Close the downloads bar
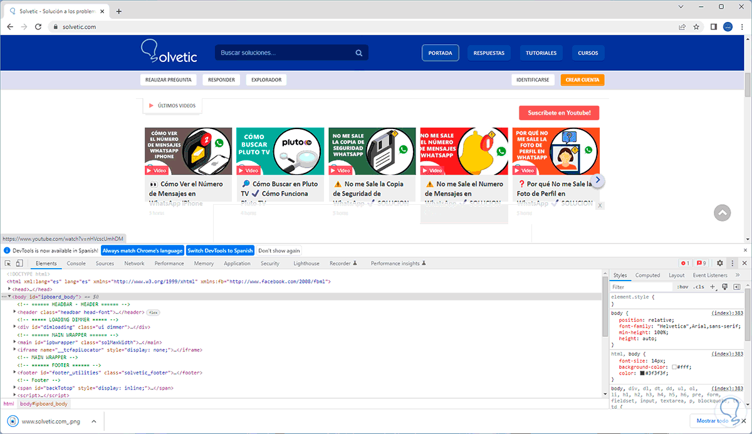This screenshot has height=434, width=752. (x=743, y=421)
